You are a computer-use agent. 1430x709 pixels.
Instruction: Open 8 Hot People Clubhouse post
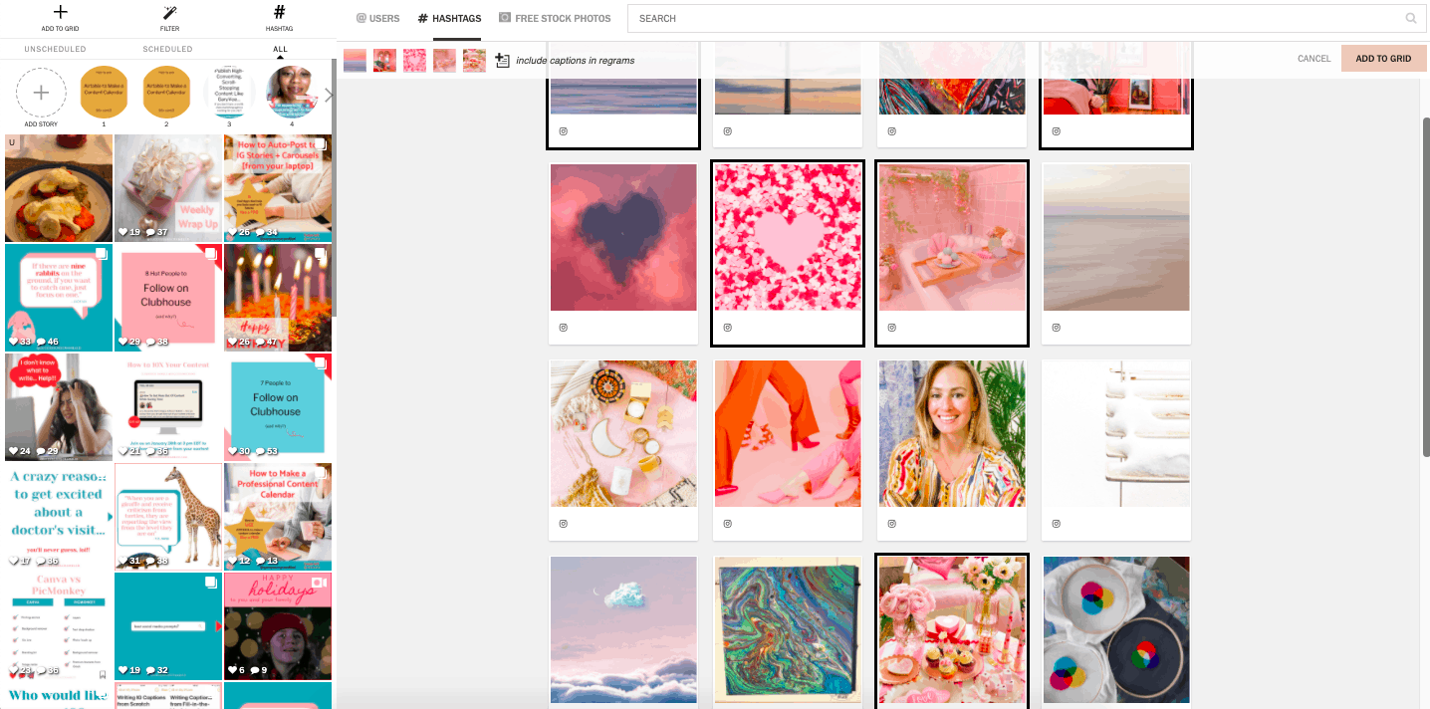168,298
